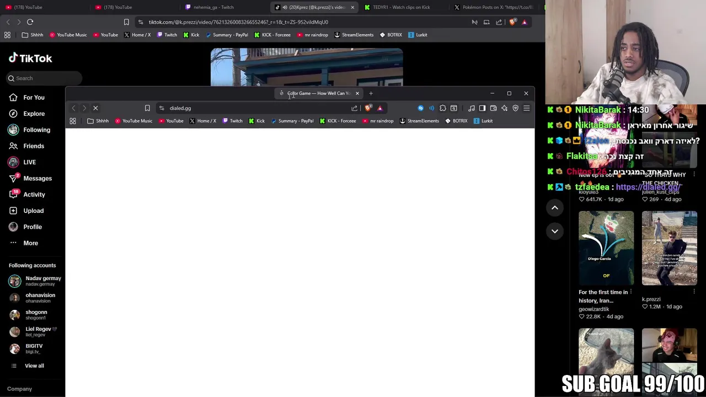Open Leo AI sparkle icon
This screenshot has width=706, height=397.
[x=504, y=108]
